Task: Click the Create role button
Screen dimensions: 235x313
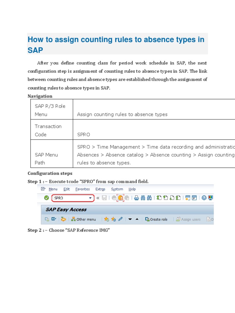Action: point(156,219)
